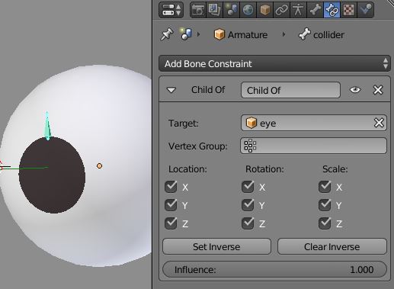Open the Texture properties tab (checker icon)
This screenshot has height=289, width=394.
(x=348, y=10)
